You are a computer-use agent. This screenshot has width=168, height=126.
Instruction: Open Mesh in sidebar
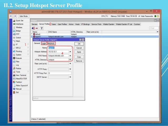pyautogui.click(x=18, y=41)
